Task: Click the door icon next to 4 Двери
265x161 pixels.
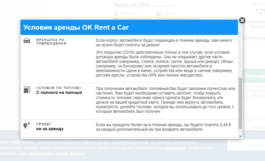Action: pyautogui.click(x=158, y=13)
